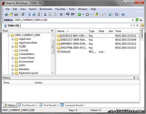Open the Favorites menu
The image size is (146, 114).
click(60, 9)
